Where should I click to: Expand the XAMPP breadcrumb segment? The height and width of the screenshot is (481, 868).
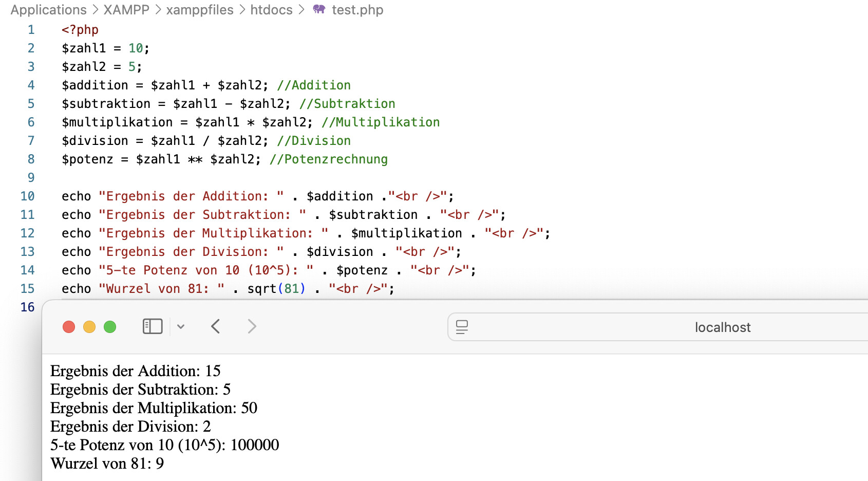click(126, 10)
